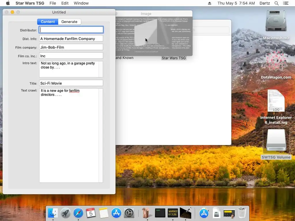295x221 pixels.
Task: Open Spotlight search magnifier
Action: [276, 3]
